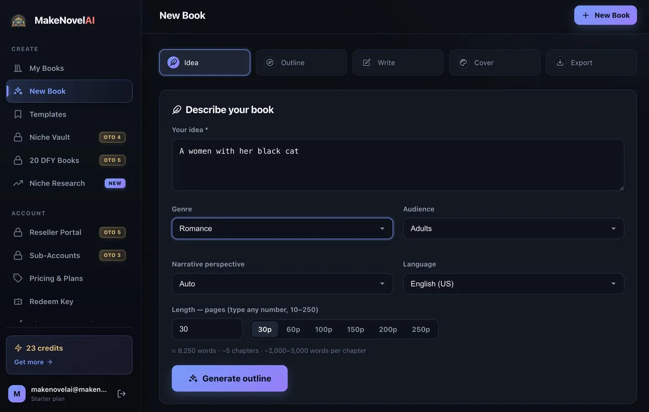Follow the Get more credits link
The image size is (649, 412).
33,362
